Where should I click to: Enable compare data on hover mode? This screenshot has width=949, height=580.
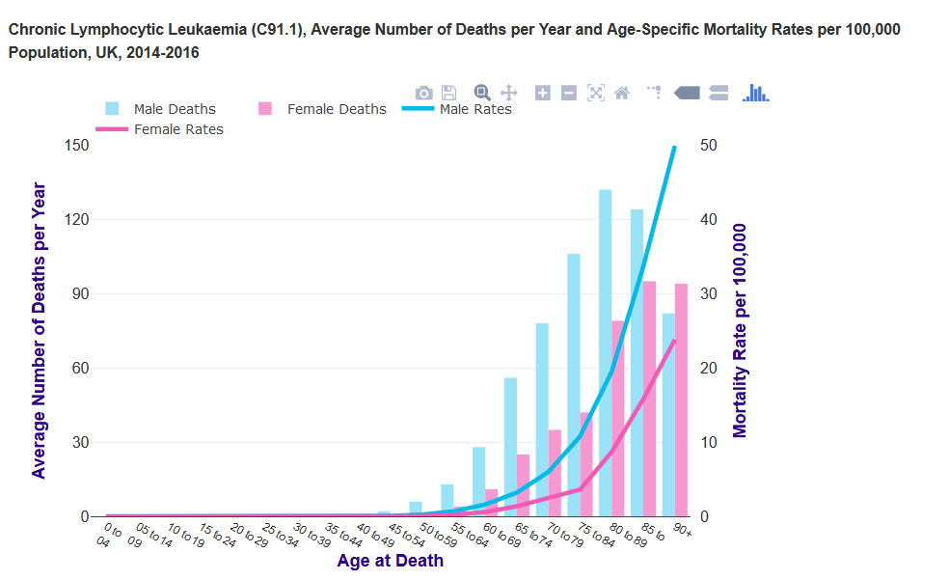coord(719,93)
